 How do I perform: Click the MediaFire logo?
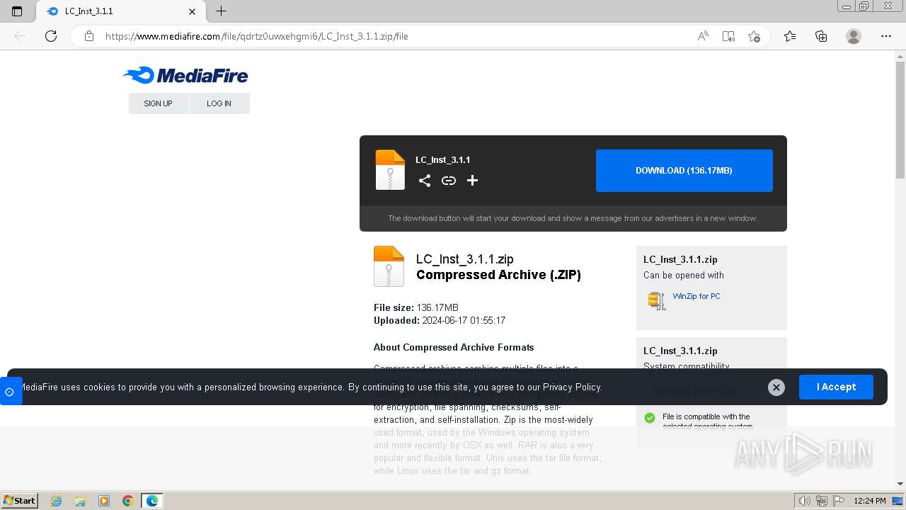185,75
